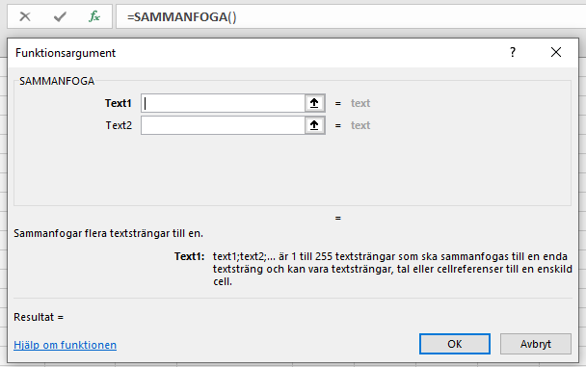
Task: Open dialog help question mark
Action: 513,52
